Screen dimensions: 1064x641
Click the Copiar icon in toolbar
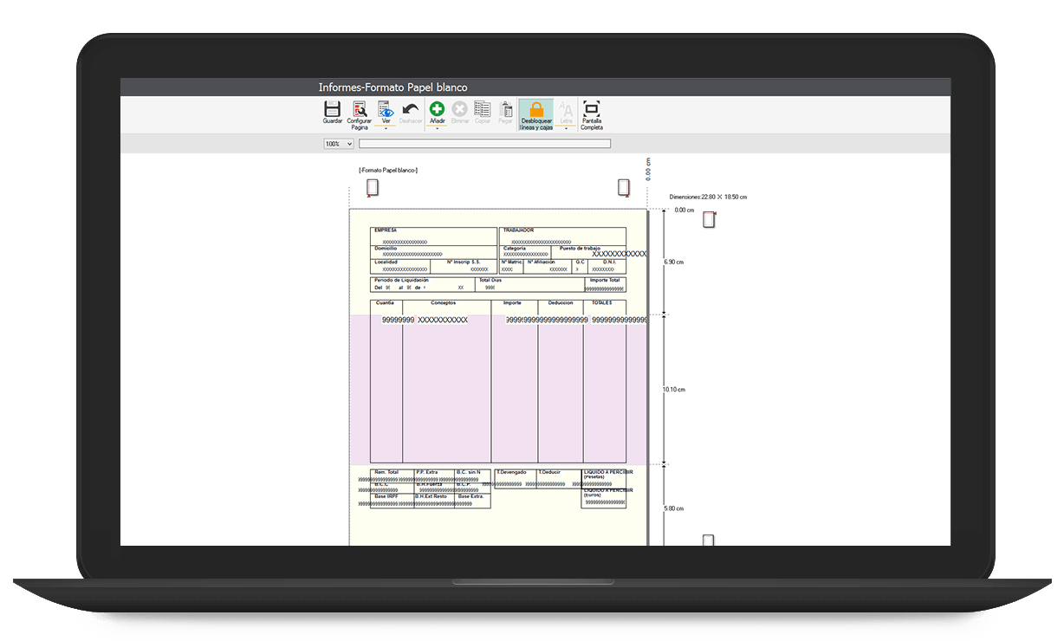coord(483,110)
